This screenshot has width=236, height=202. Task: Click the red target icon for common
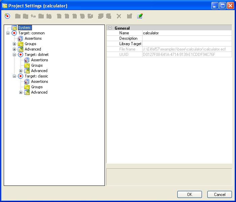14,33
